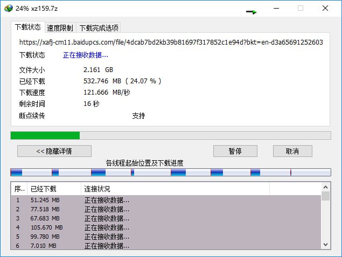Minimize the download window
The width and height of the screenshot is (342, 257).
click(x=276, y=8)
